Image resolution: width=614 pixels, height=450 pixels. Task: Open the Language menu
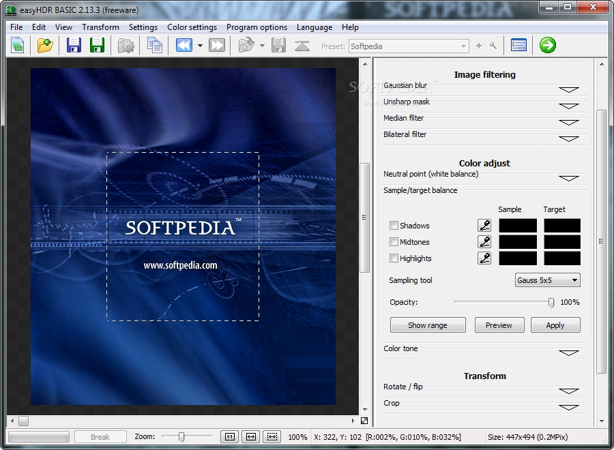(315, 27)
